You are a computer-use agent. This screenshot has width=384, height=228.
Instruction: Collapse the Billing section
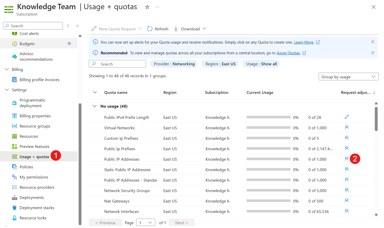pyautogui.click(x=7, y=69)
